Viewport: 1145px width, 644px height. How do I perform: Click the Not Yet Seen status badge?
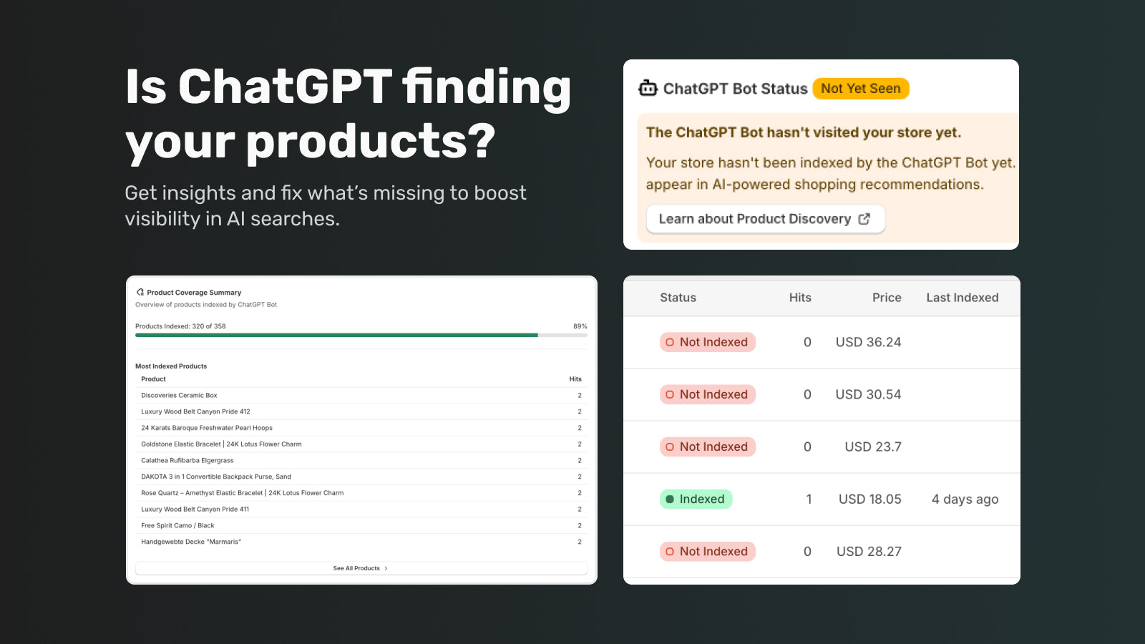coord(861,89)
